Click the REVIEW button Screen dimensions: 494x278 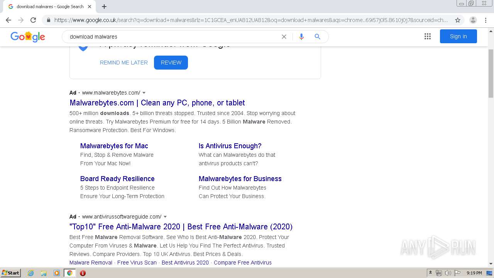click(x=171, y=63)
